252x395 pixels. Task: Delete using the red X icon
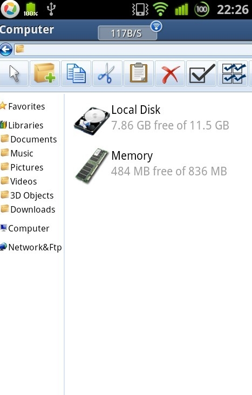tap(170, 73)
